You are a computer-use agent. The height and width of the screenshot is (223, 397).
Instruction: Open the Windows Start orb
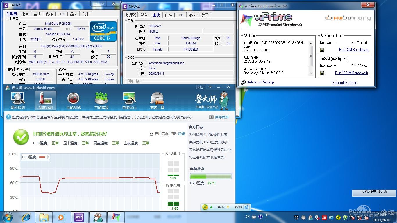point(7,217)
